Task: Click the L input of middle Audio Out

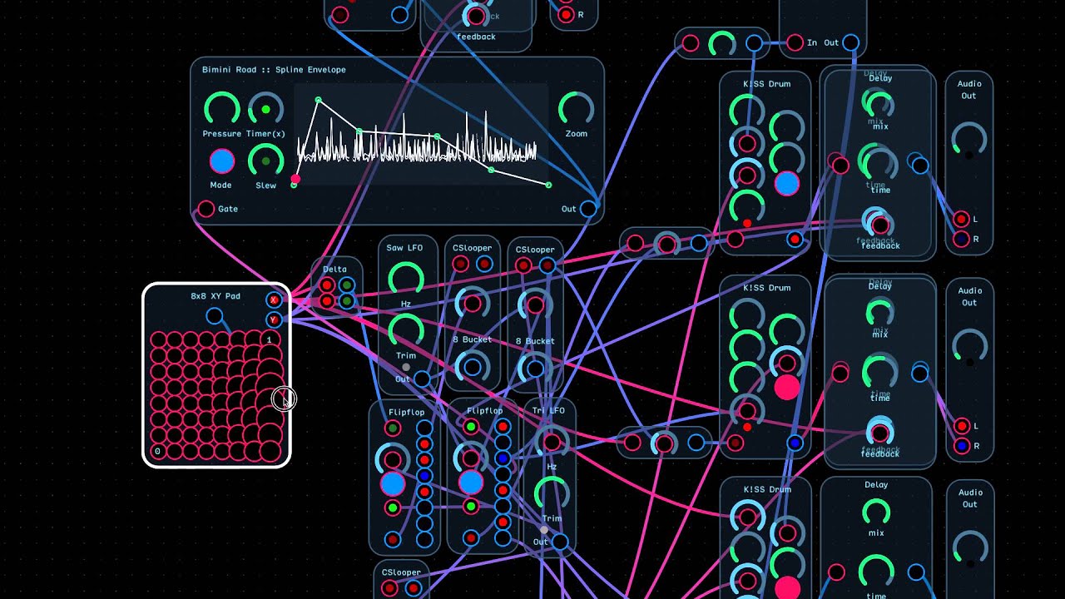Action: (962, 426)
